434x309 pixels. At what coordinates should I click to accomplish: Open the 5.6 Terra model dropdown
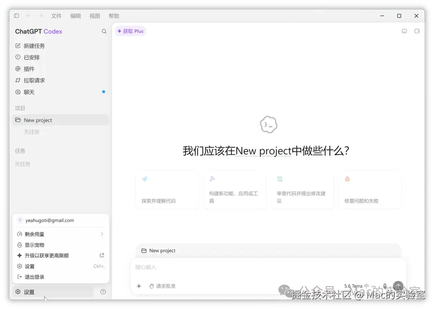point(360,286)
